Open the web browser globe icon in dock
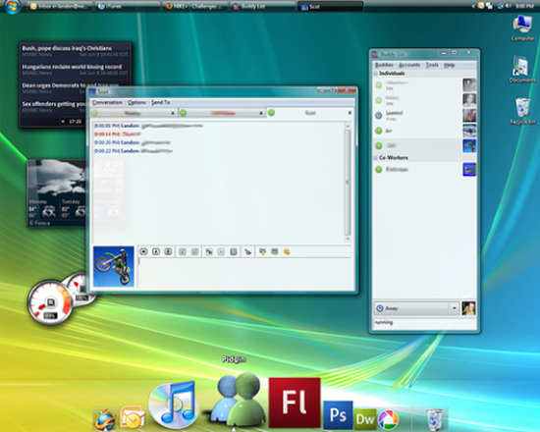Viewport: 540px width, 432px height. (x=105, y=419)
